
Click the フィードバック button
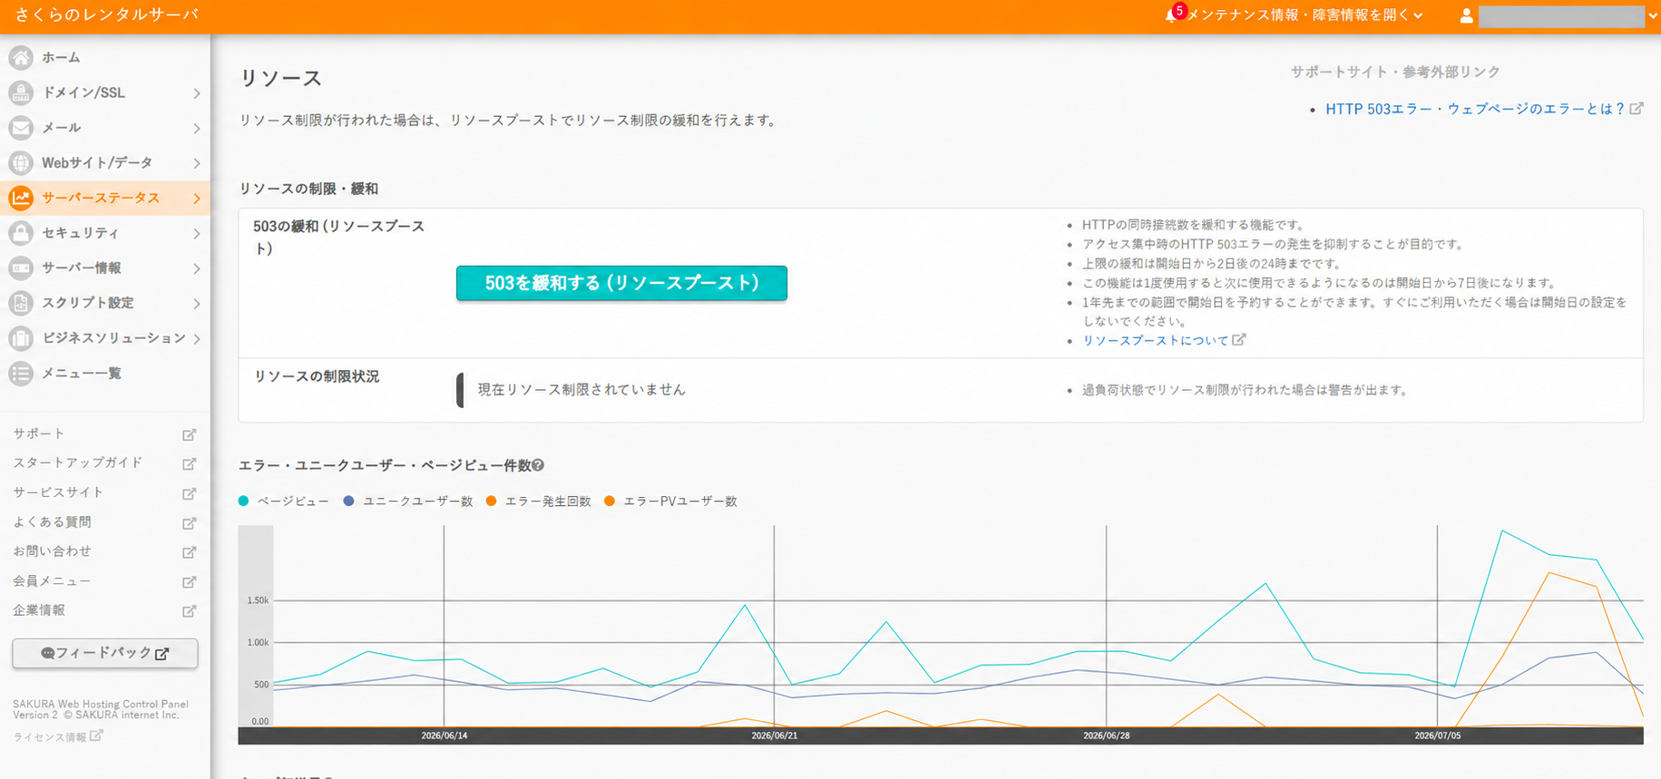click(105, 653)
